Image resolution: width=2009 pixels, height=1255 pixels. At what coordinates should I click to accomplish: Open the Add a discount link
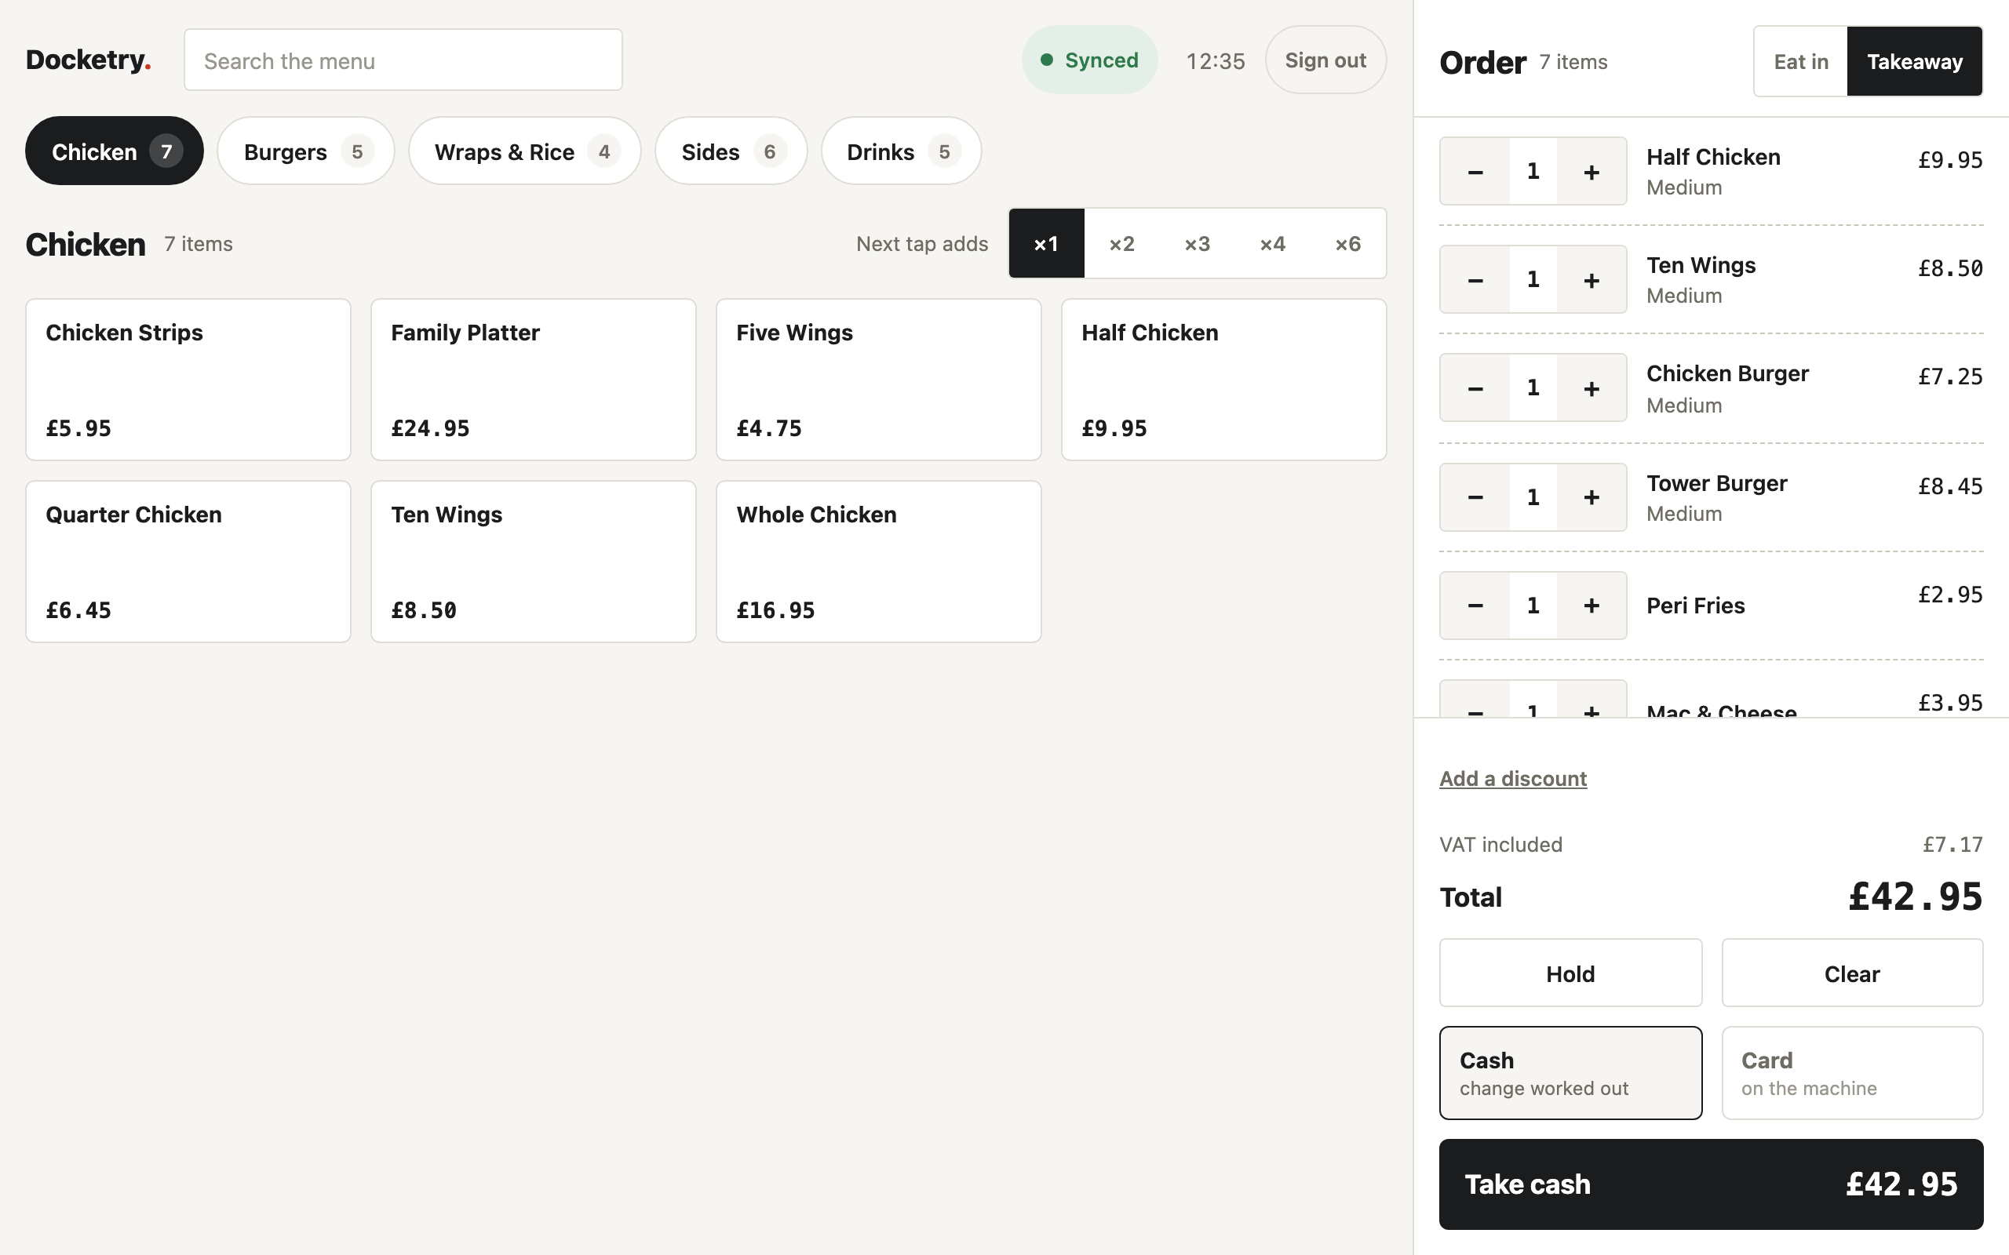point(1512,779)
